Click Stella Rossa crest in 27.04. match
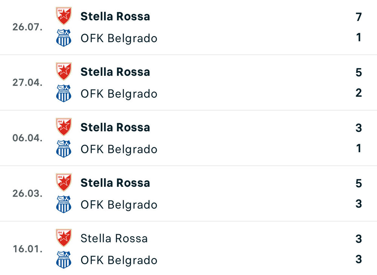The image size is (377, 275). 63,72
